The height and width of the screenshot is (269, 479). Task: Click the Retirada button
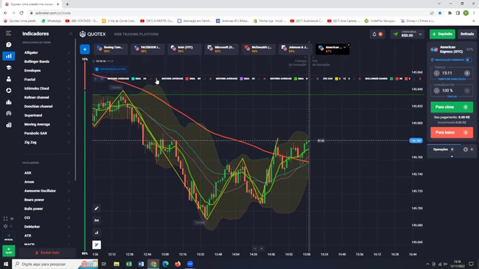(x=467, y=34)
